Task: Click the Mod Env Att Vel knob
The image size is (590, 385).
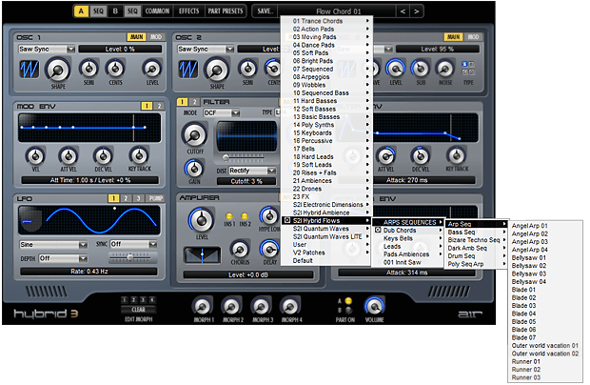Action: tap(69, 155)
